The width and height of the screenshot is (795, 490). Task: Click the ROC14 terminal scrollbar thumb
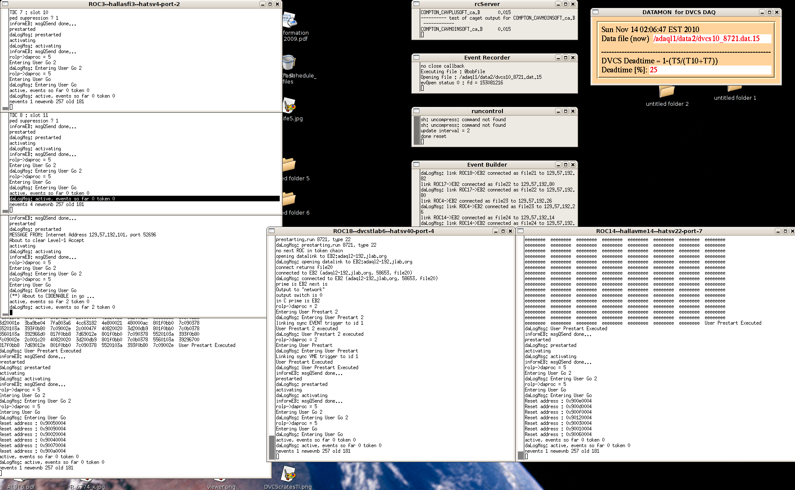[x=521, y=455]
